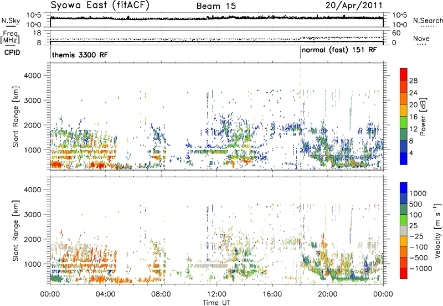This screenshot has height=306, width=443.
Task: Click the plot title "Syowa East (fitACF)"
Action: tap(100, 5)
